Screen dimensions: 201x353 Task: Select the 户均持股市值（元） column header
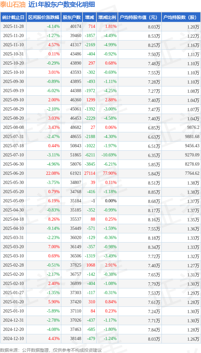139,17
